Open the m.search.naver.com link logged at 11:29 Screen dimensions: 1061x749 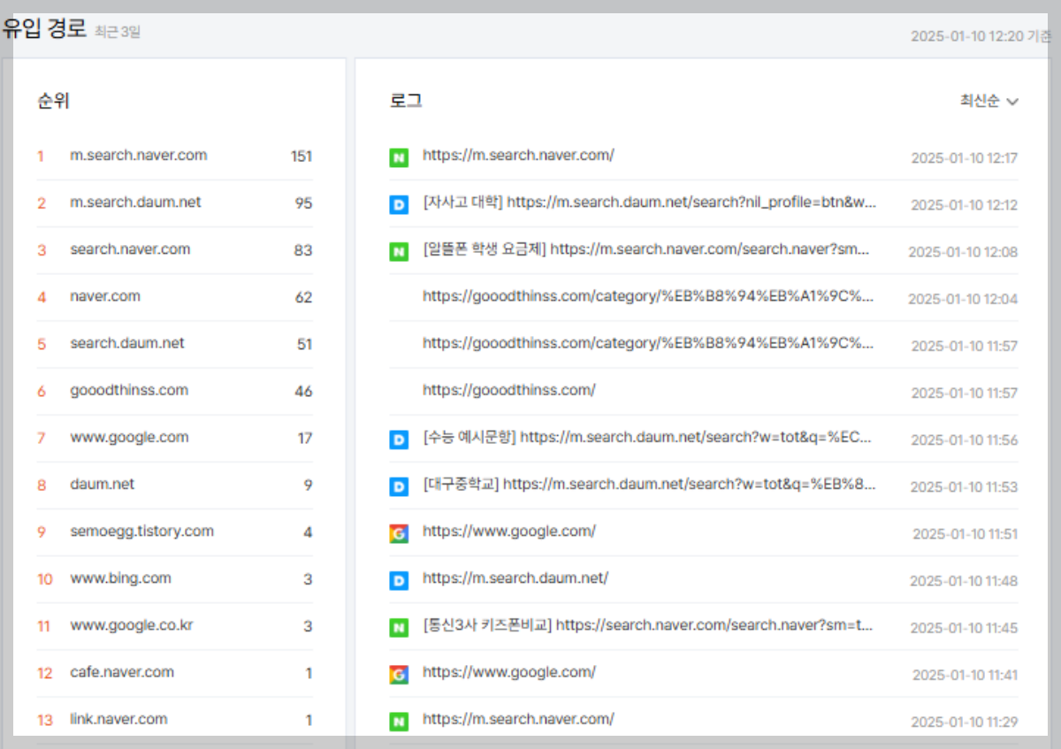518,718
